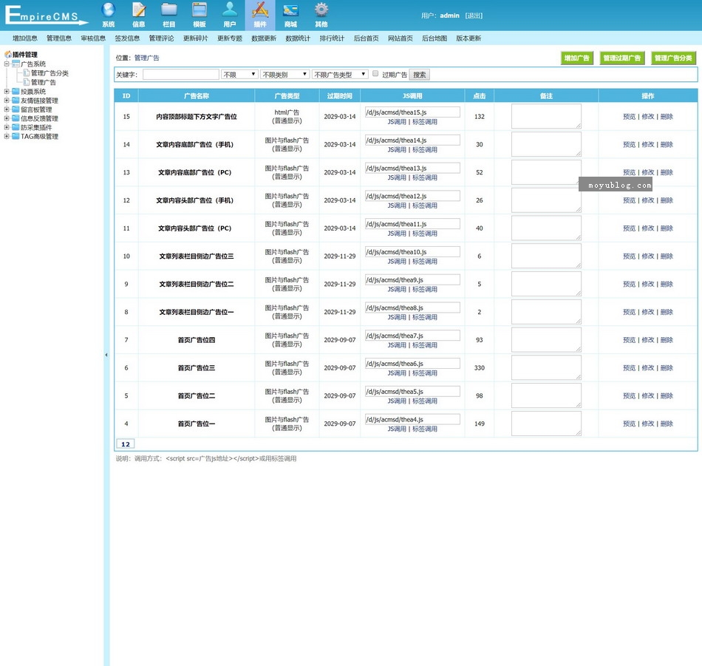The image size is (702, 666).
Task: Click the 退出 logout link
Action: (x=474, y=16)
